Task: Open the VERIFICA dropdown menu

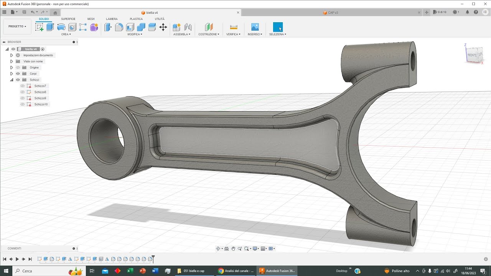Action: click(x=233, y=34)
